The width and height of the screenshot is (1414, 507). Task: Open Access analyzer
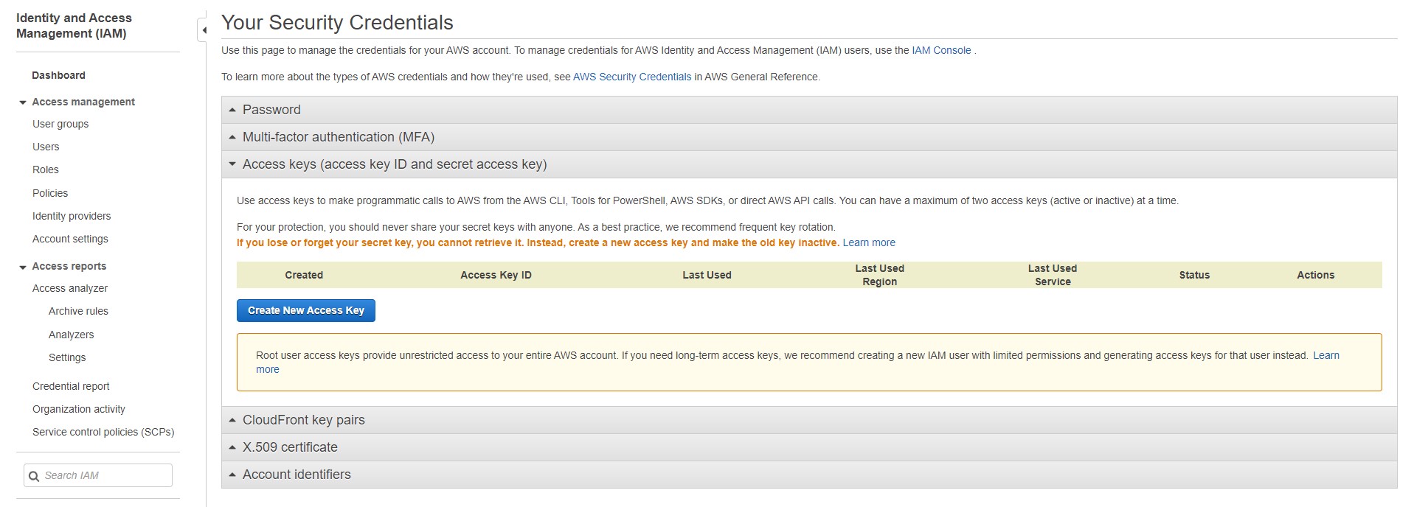click(70, 288)
